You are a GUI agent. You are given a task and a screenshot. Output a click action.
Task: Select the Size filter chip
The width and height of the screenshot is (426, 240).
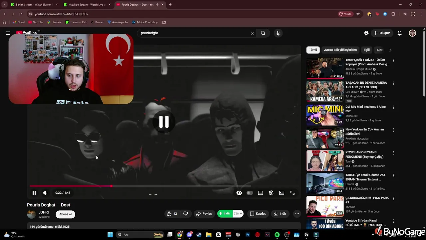(379, 50)
